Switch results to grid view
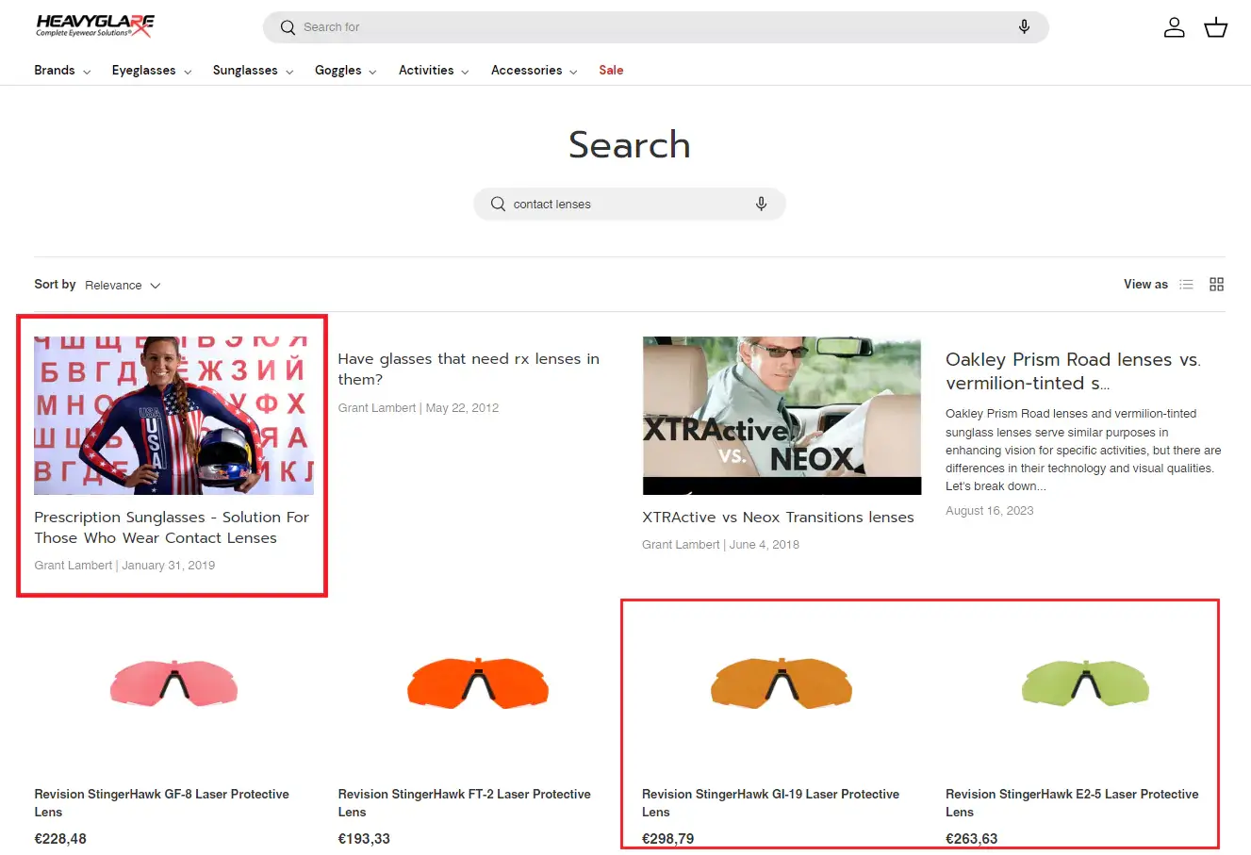 point(1216,284)
